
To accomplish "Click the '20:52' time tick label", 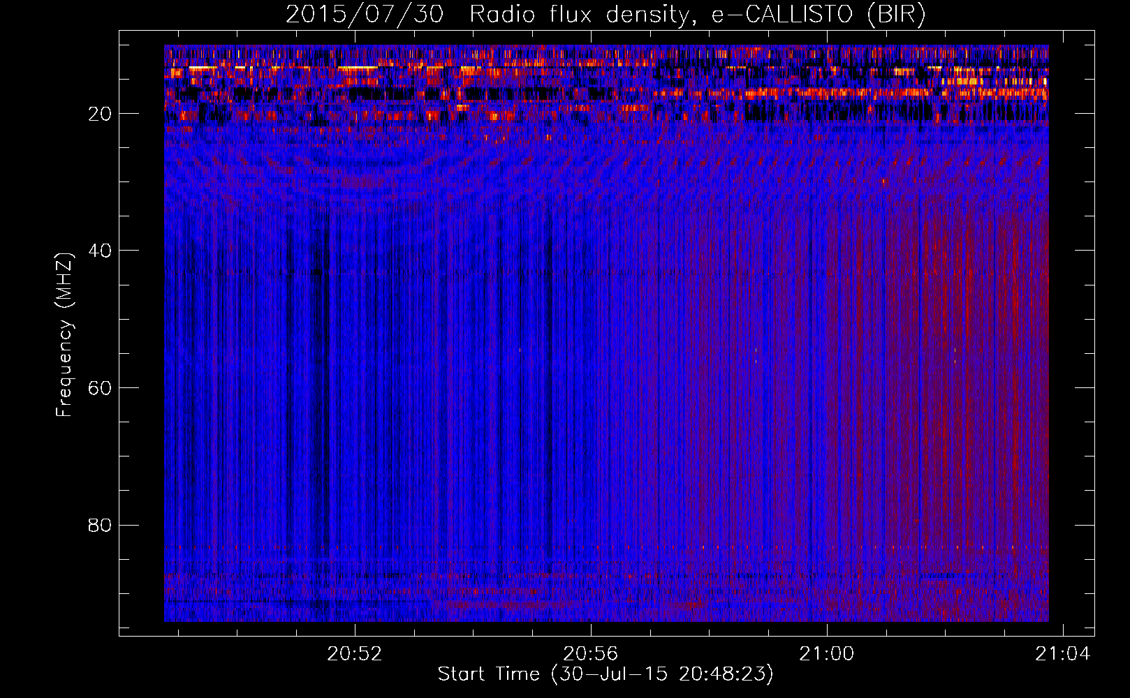I will coord(355,654).
